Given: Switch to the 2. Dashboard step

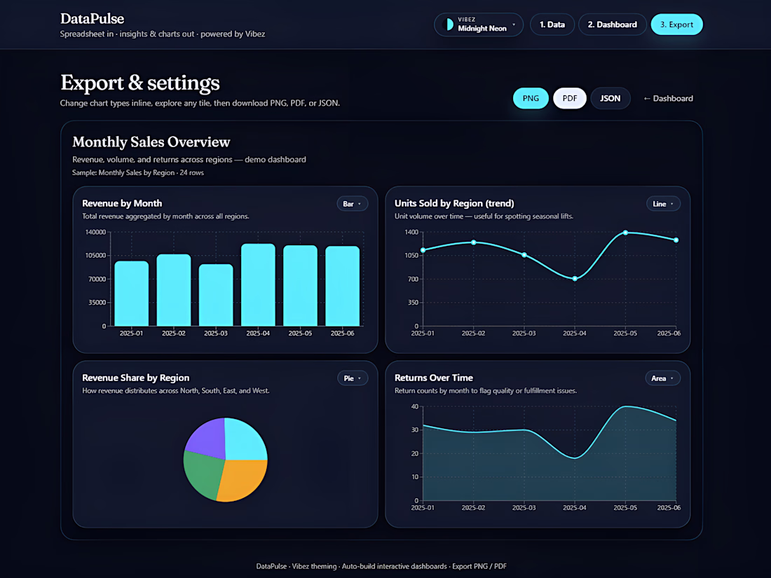Looking at the screenshot, I should click(612, 25).
